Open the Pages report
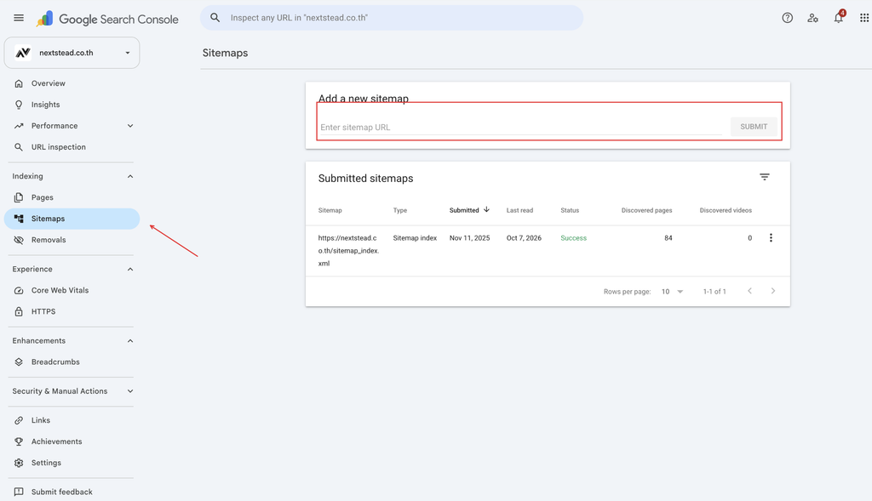Image resolution: width=872 pixels, height=501 pixels. (72, 197)
